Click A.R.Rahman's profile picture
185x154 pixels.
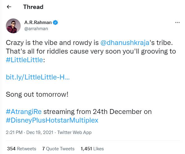[x=13, y=26]
